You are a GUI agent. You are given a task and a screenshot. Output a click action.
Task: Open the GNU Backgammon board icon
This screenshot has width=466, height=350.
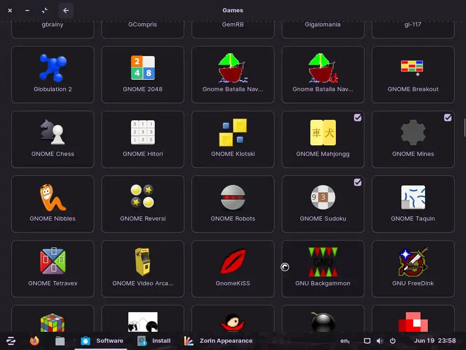(323, 262)
